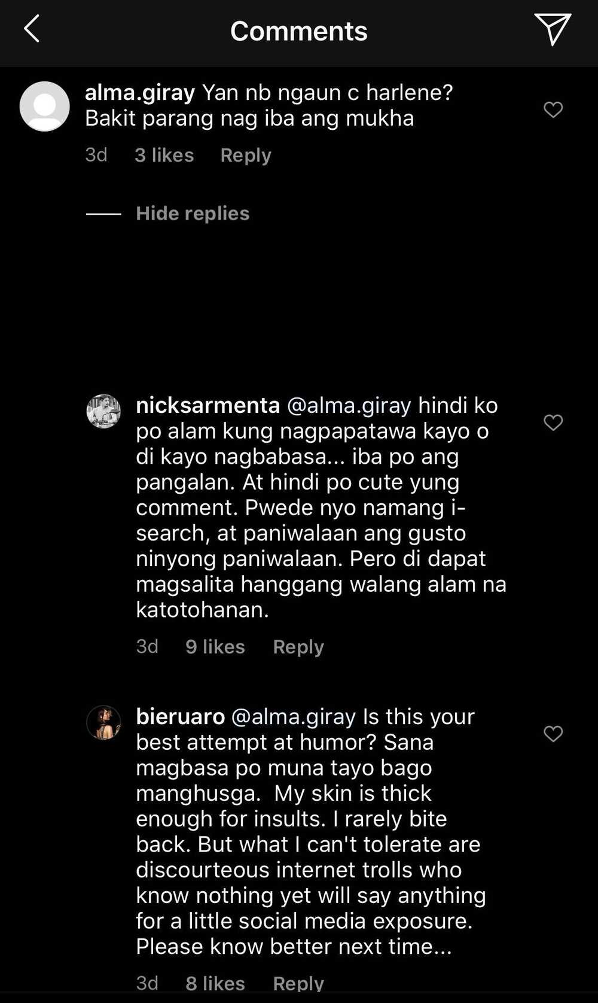The height and width of the screenshot is (1003, 598).
Task: Open alma.giray username link
Action: click(140, 93)
